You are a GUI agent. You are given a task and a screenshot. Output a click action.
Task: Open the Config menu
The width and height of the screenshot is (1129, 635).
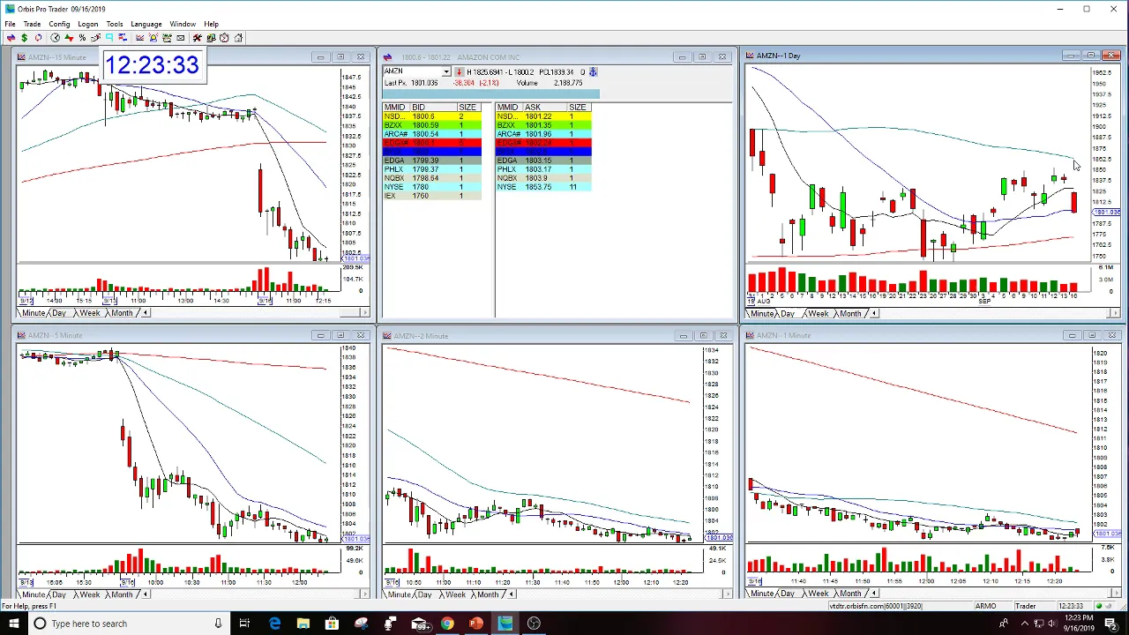tap(59, 24)
